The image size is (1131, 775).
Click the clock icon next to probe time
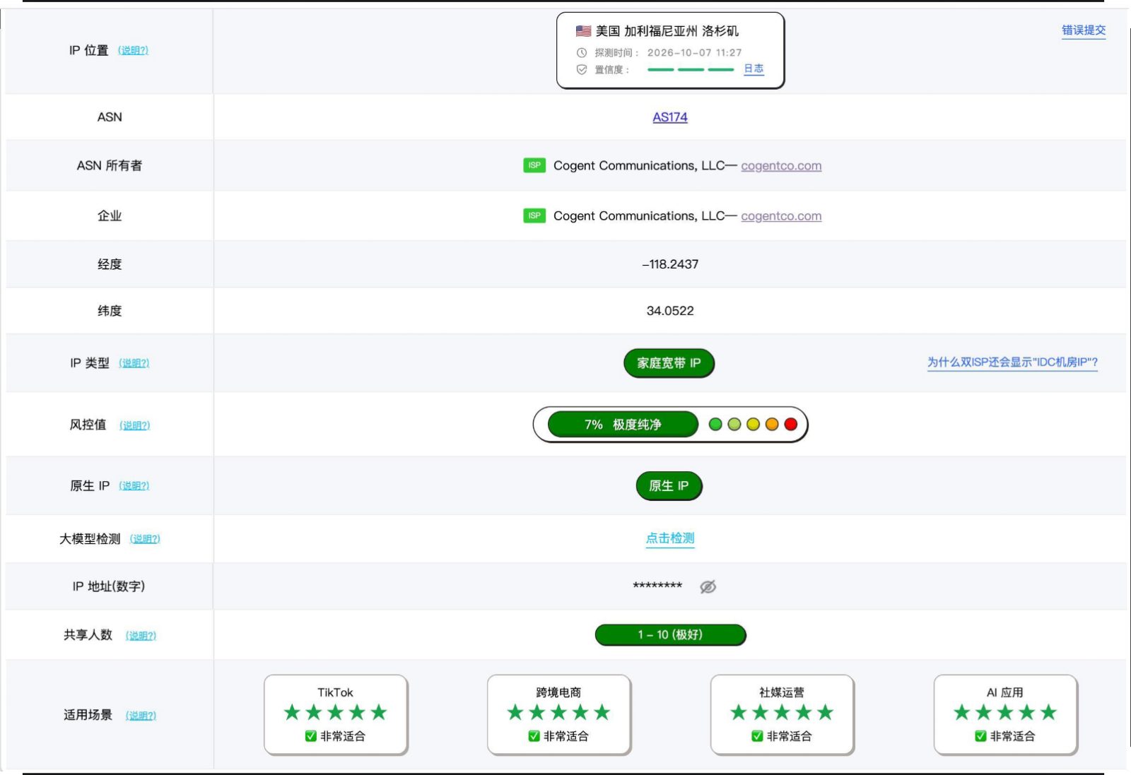[582, 53]
